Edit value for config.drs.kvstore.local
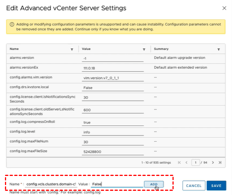This screenshot has height=195, width=232. click(113, 88)
